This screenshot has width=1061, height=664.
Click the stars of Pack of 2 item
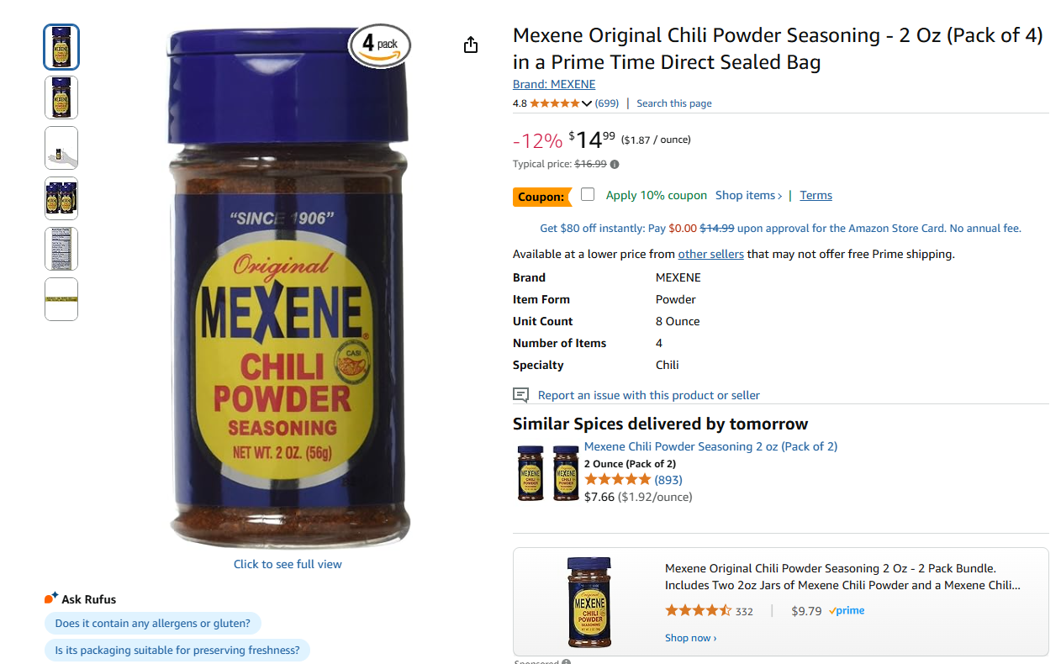click(x=617, y=480)
